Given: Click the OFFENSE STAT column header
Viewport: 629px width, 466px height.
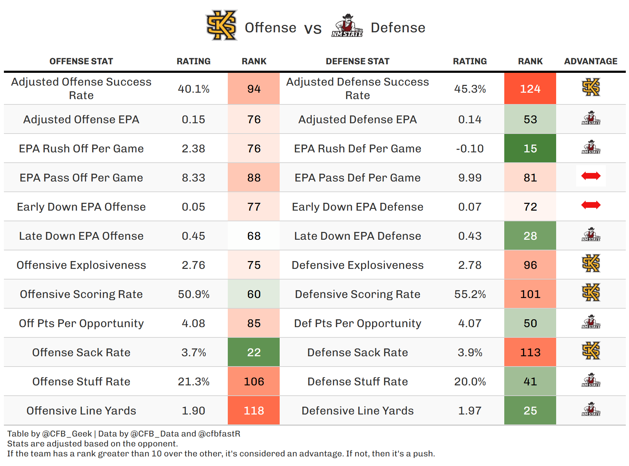Looking at the screenshot, I should pos(81,61).
